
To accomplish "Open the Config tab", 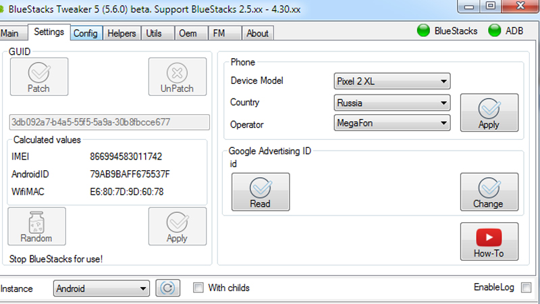I will click(x=86, y=33).
